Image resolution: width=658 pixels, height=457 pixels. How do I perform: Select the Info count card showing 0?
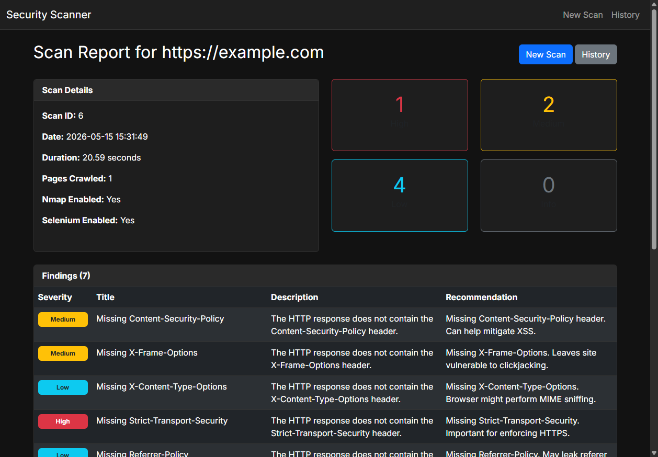(x=549, y=196)
